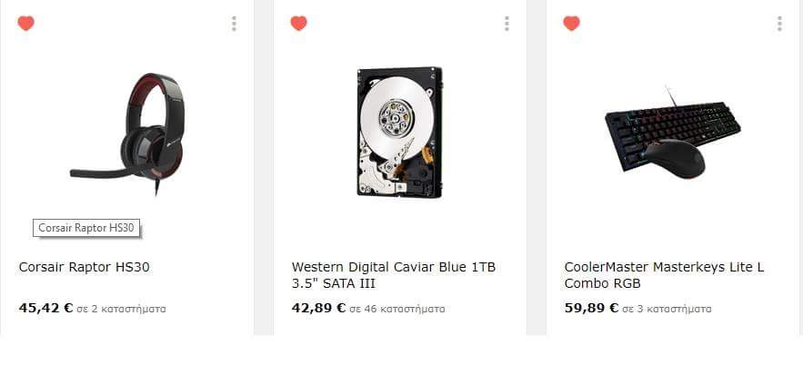Image resolution: width=803 pixels, height=365 pixels.
Task: Toggle the heart on Western Digital Caviar Blue
Action: [x=298, y=24]
